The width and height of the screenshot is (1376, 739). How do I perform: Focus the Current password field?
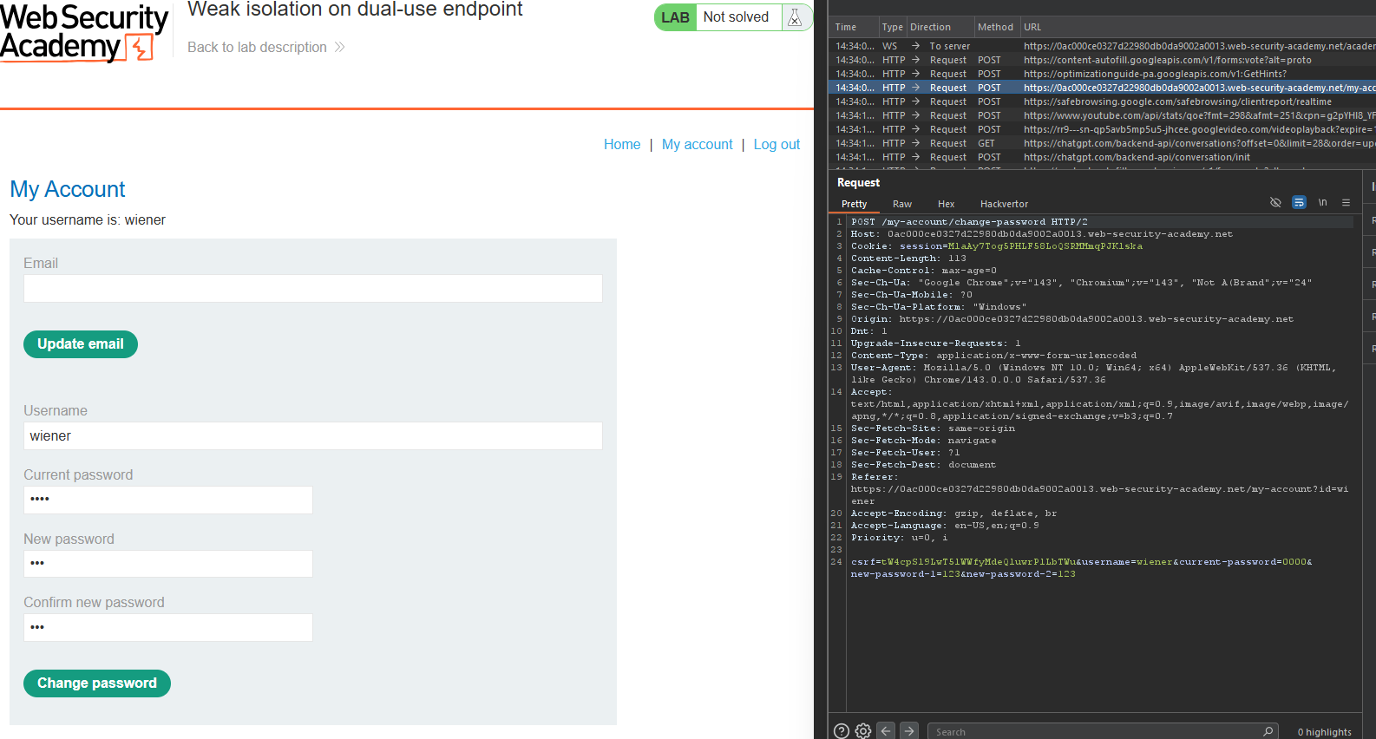point(168,500)
